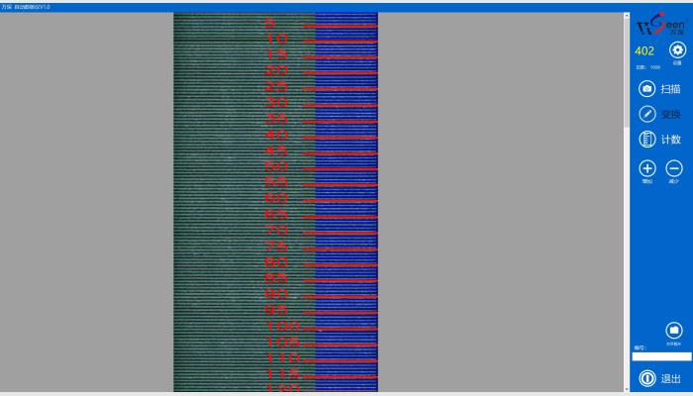This screenshot has width=693, height=396.
Task: Click the yellow 402 count readout
Action: 644,50
